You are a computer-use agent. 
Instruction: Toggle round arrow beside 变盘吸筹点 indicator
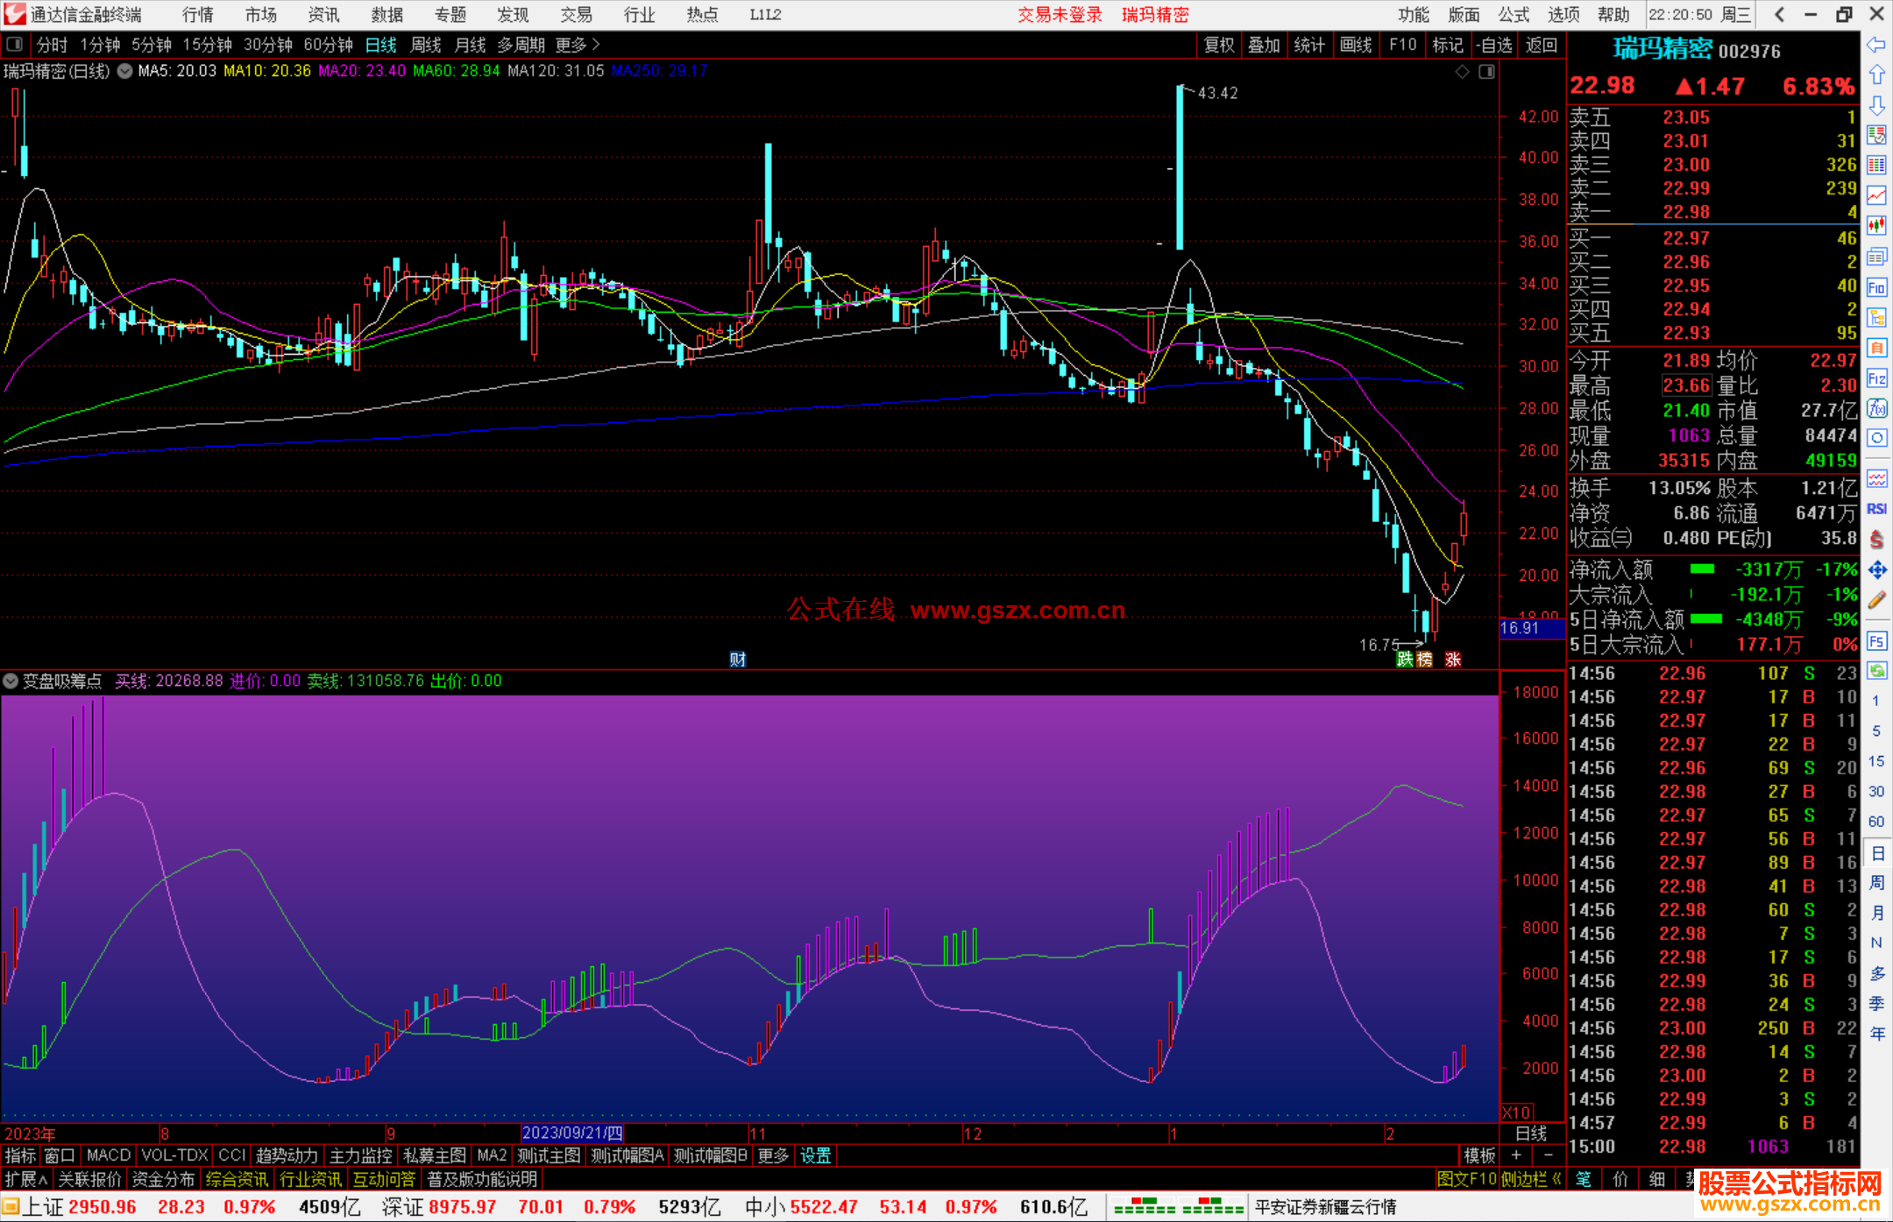coord(11,681)
